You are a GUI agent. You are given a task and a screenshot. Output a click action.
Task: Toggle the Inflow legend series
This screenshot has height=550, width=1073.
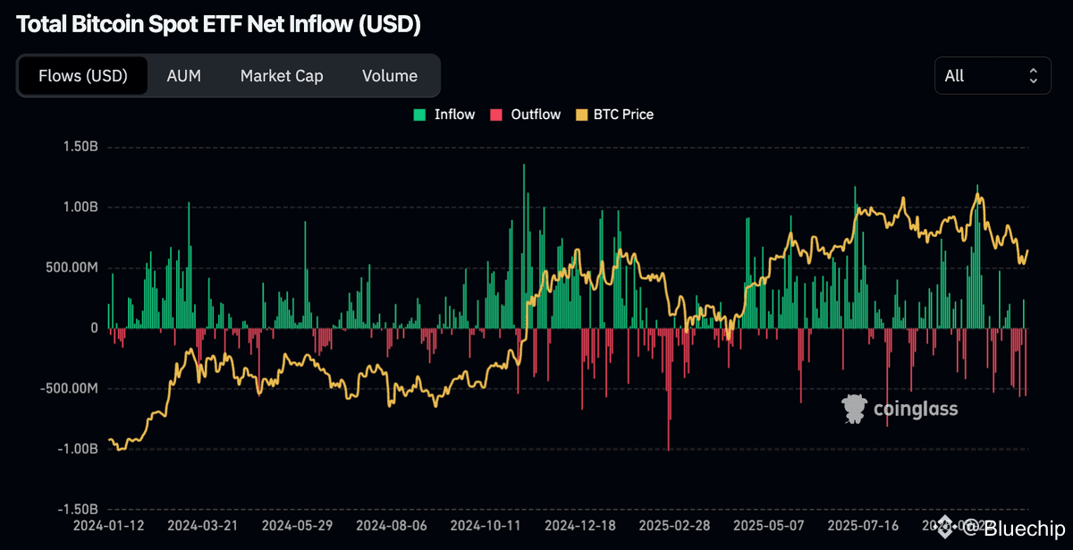pyautogui.click(x=444, y=114)
